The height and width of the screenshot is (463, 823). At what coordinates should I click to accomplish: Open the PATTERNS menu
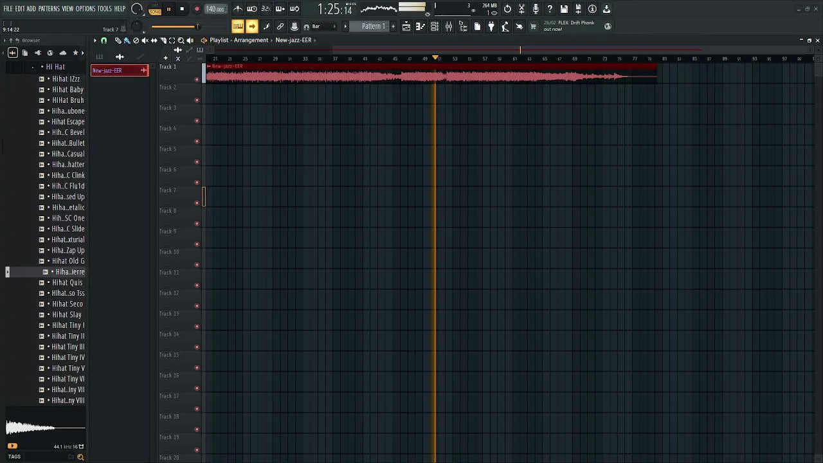49,8
